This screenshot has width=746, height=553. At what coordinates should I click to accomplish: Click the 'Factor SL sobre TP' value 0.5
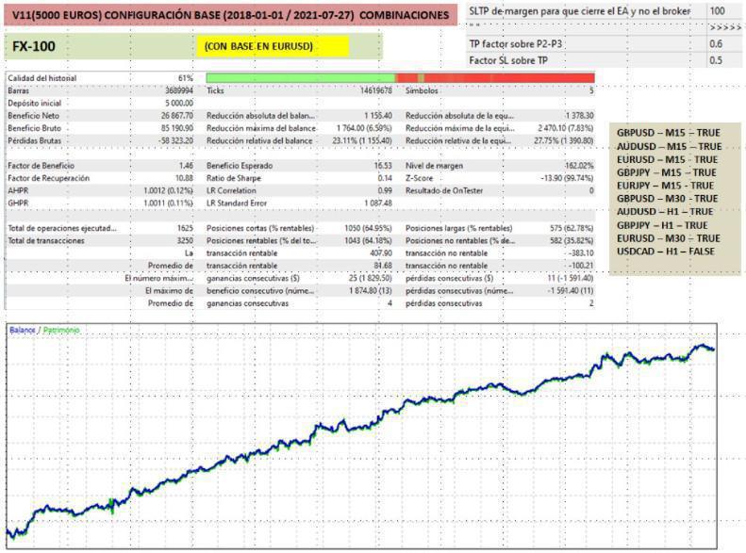(716, 60)
